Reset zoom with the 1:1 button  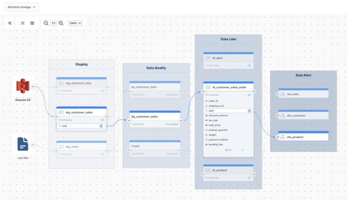[x=53, y=23]
